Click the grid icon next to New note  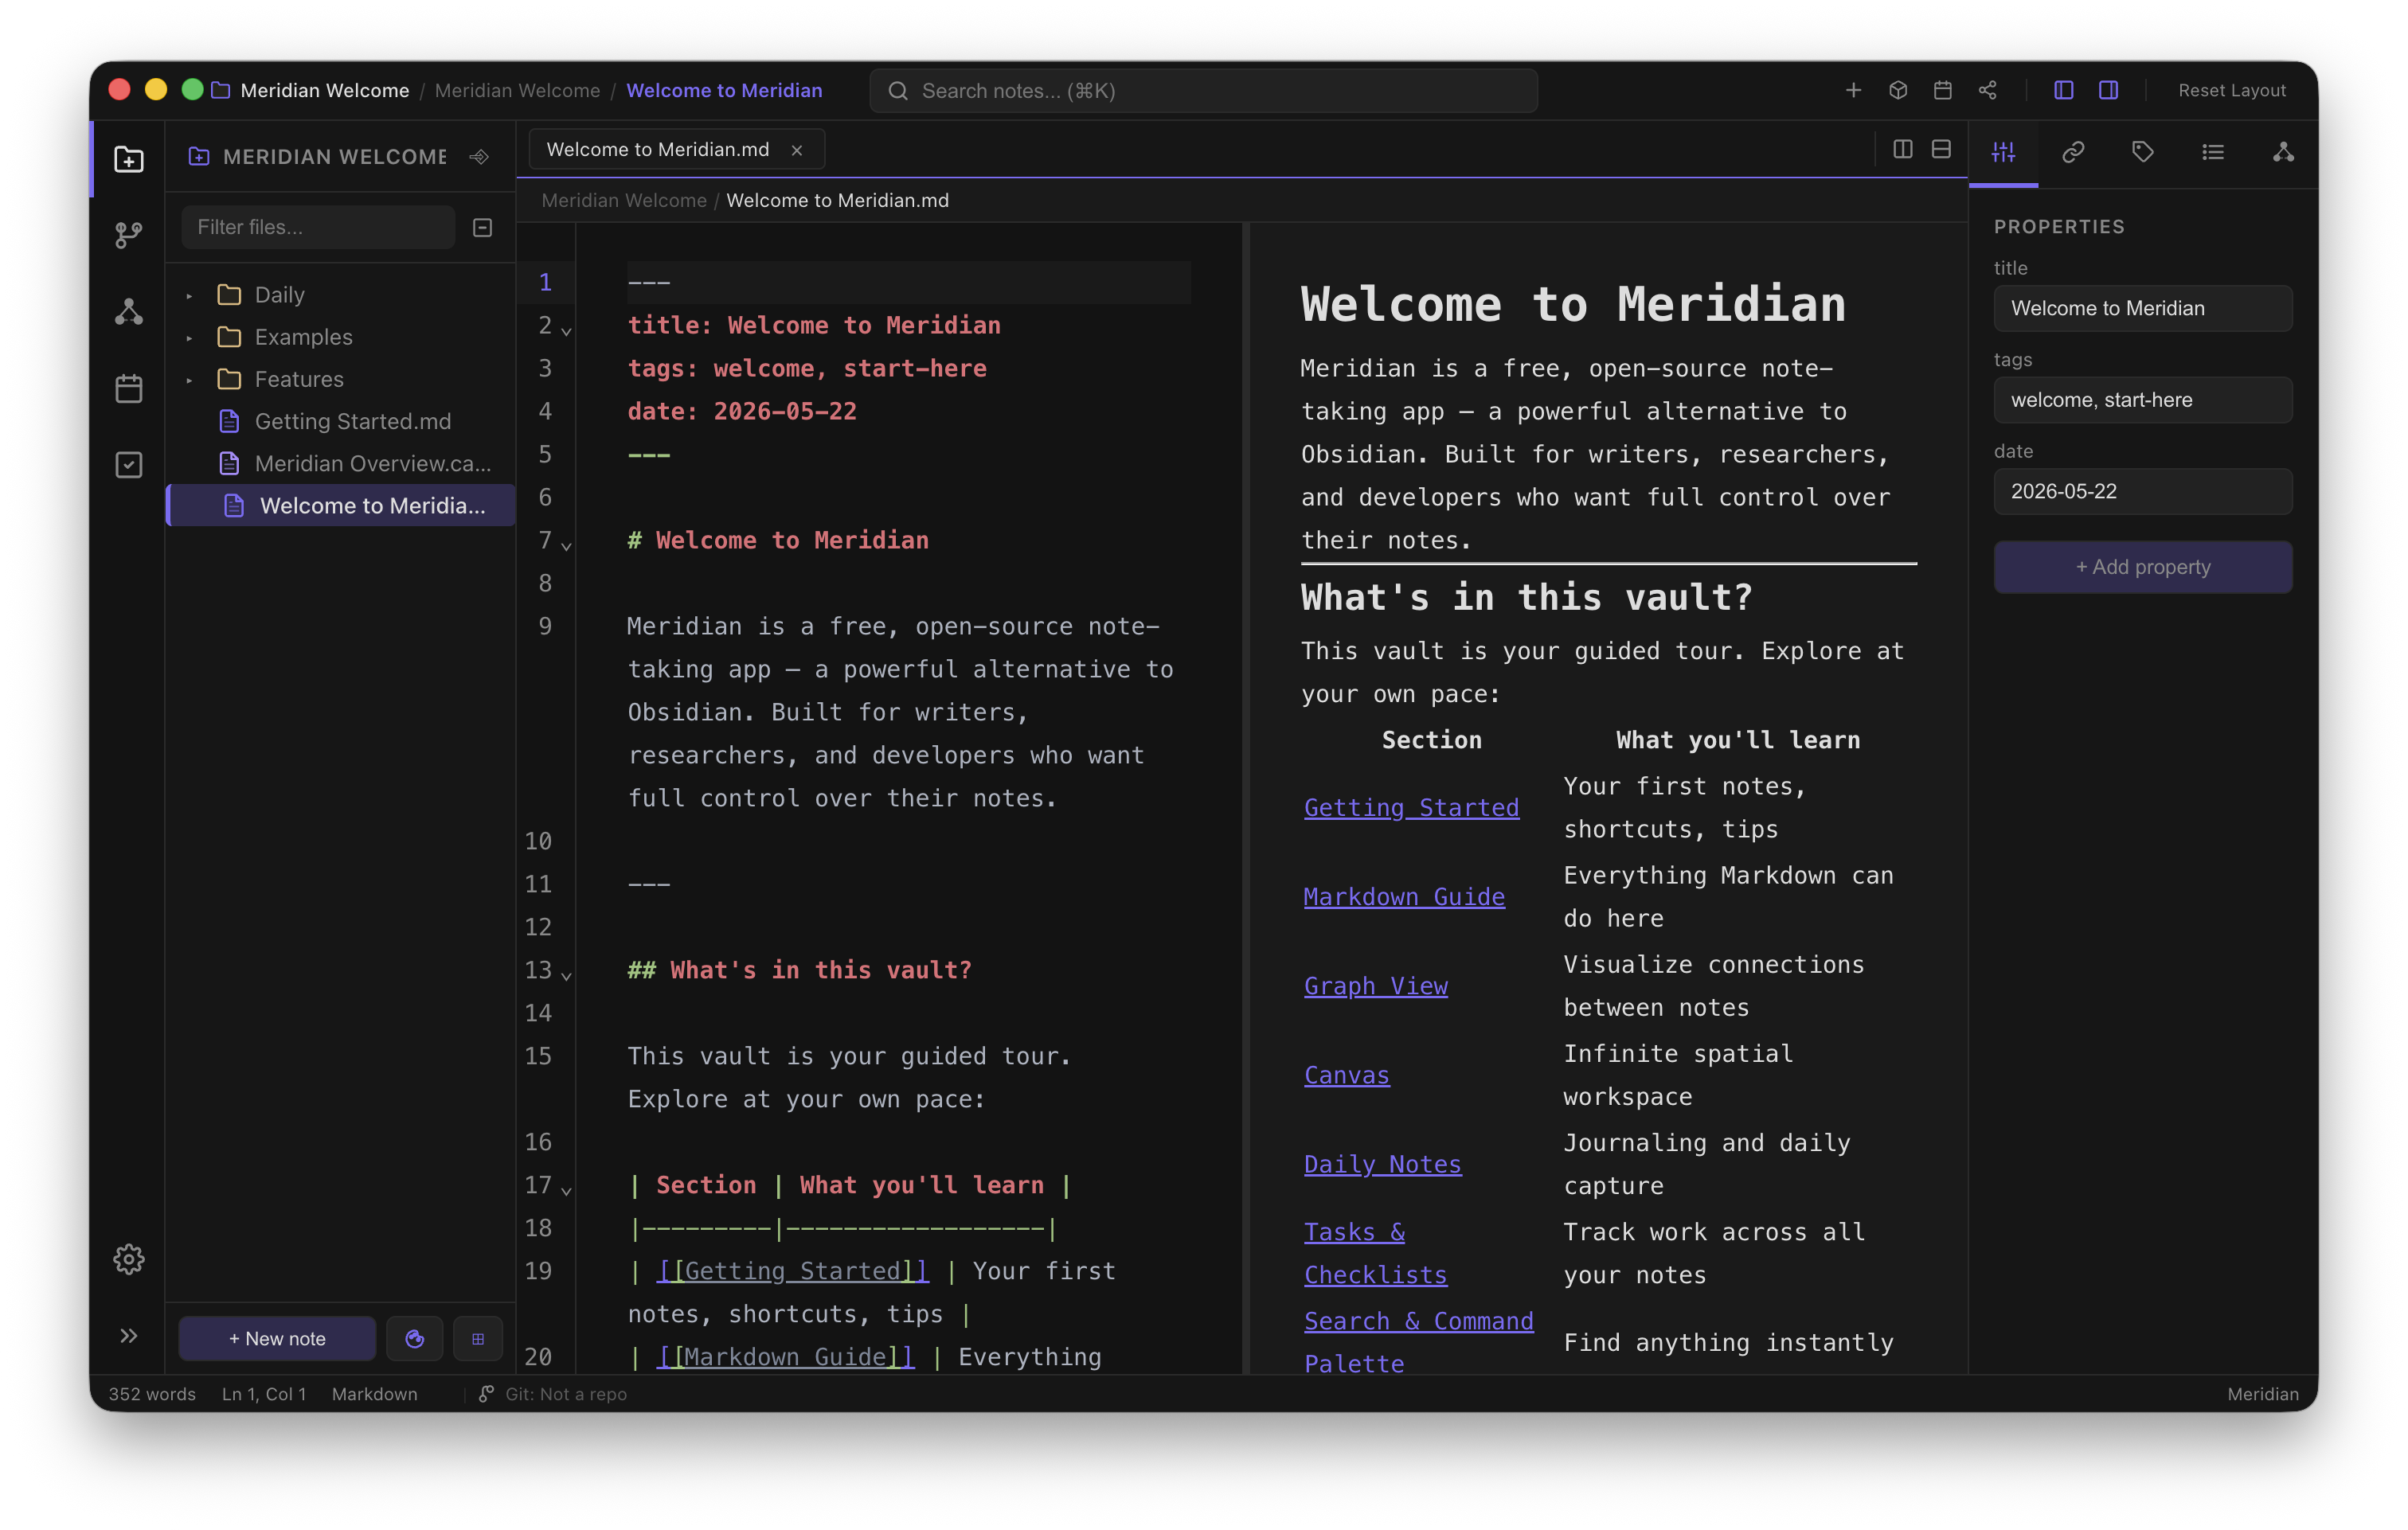(478, 1338)
